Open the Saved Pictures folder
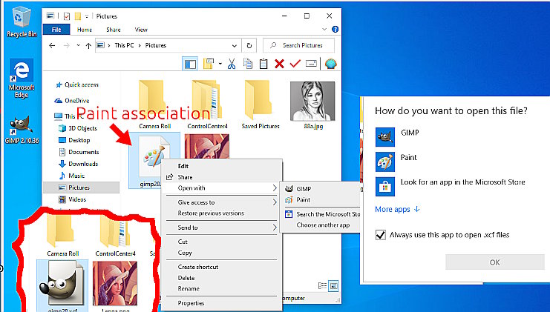The image size is (550, 312). tap(261, 104)
